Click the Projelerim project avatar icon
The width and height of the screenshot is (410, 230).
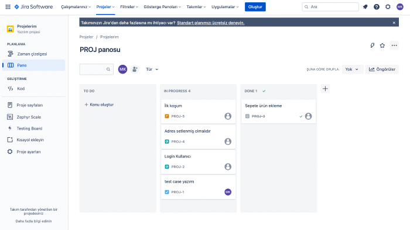point(10,29)
